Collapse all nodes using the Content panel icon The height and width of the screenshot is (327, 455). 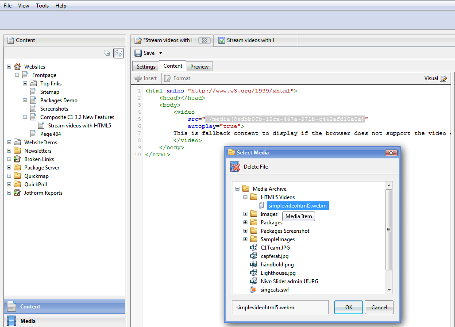[x=107, y=53]
